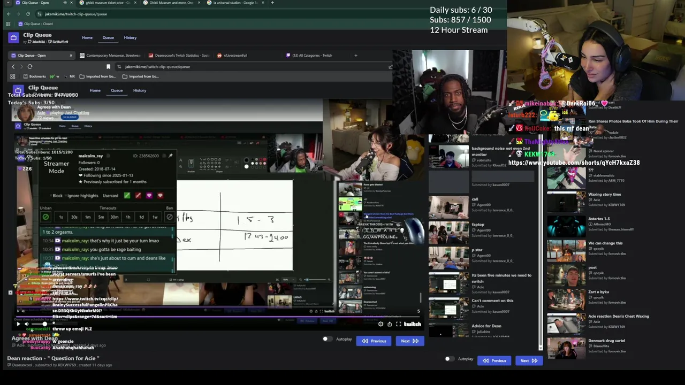Open apps grid in outer bookmarks bar
The width and height of the screenshot is (685, 385).
tap(9, 24)
